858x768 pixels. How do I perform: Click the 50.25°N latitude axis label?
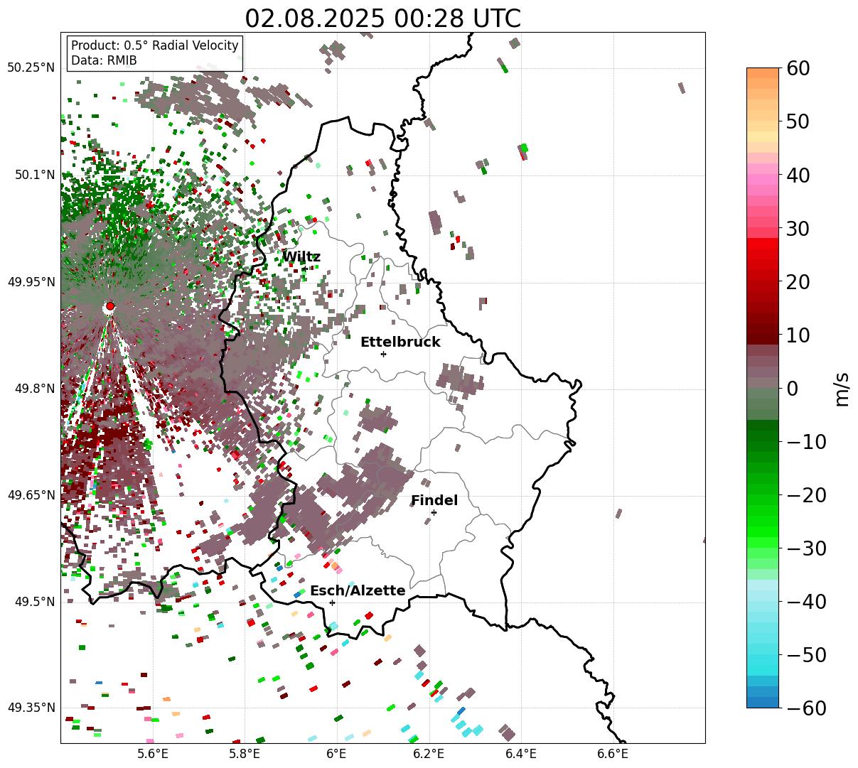click(x=31, y=67)
